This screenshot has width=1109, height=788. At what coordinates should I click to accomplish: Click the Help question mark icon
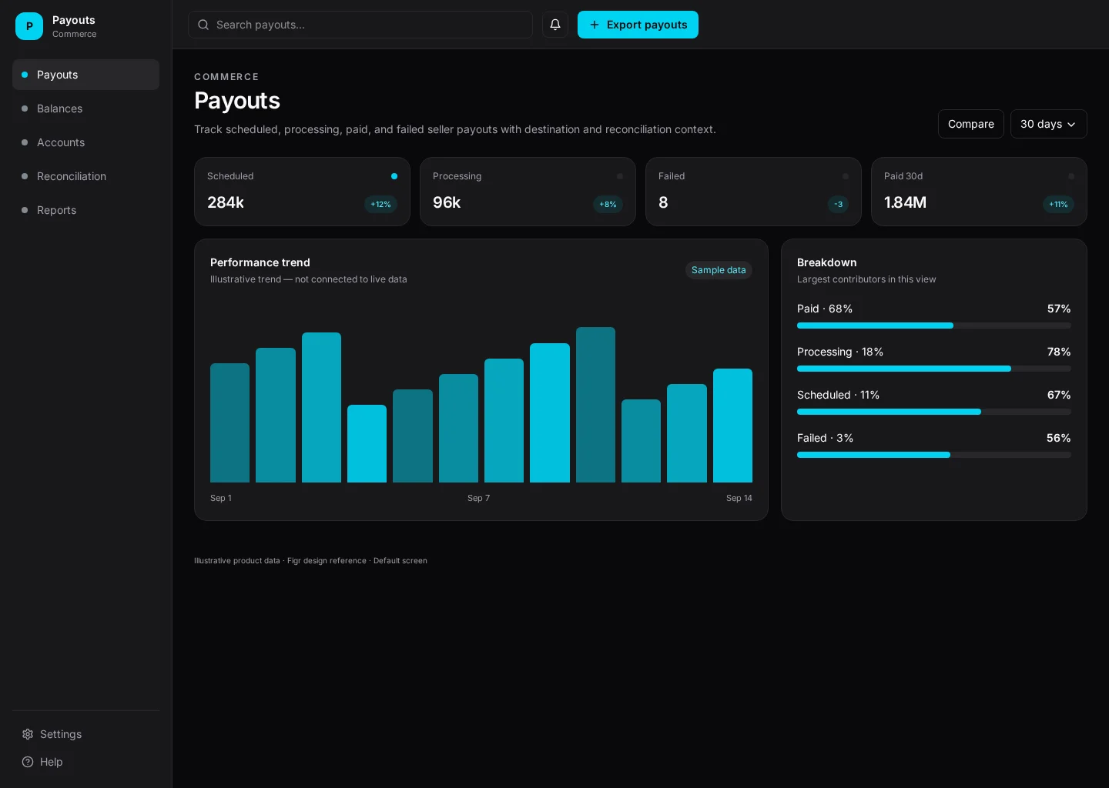[28, 762]
